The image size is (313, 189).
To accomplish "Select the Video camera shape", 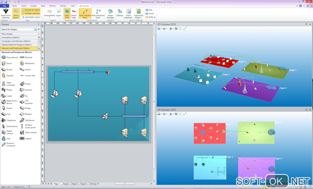I will tap(28, 132).
